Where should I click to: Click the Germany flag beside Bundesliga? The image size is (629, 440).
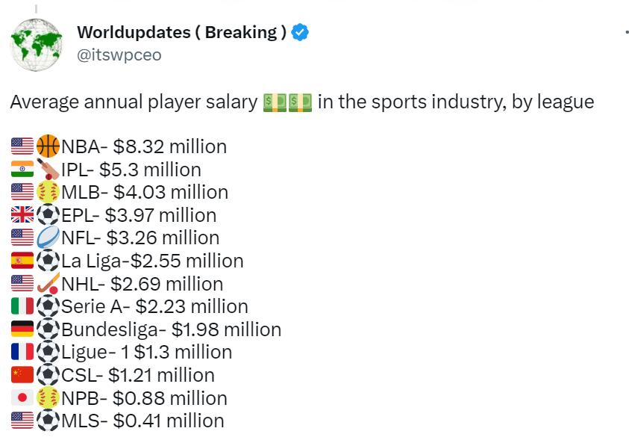pyautogui.click(x=22, y=329)
